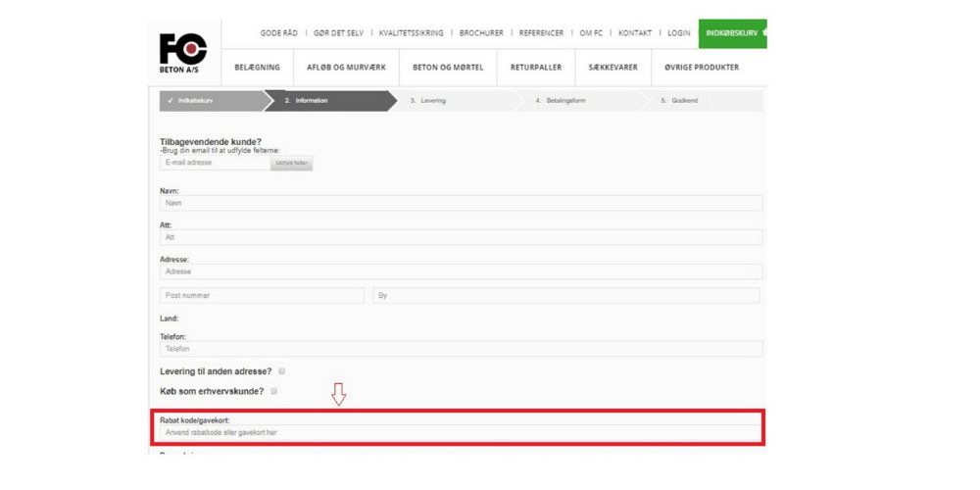Click the Rabat kode/gavekort input field

pyautogui.click(x=461, y=432)
